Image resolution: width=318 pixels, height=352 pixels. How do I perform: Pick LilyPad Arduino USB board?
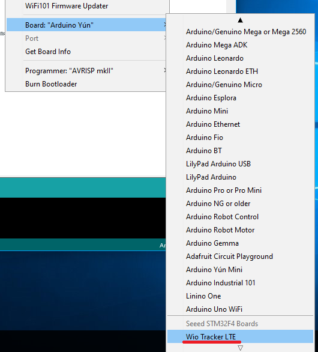pos(240,164)
